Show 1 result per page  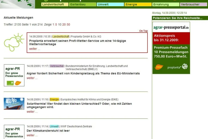(x=53, y=24)
